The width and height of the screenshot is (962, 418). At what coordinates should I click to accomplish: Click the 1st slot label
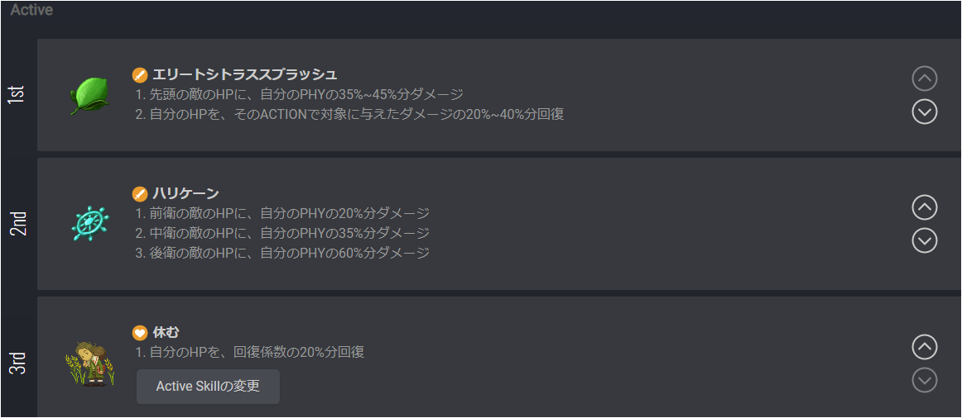19,94
